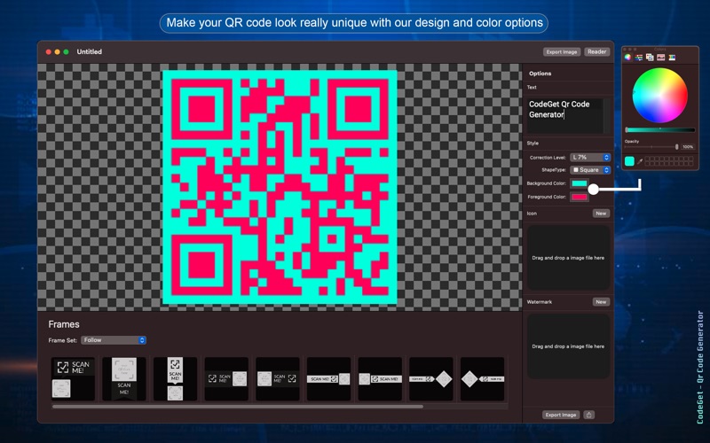The image size is (710, 443).
Task: Select fourth frame with QR on the right
Action: [x=226, y=379]
